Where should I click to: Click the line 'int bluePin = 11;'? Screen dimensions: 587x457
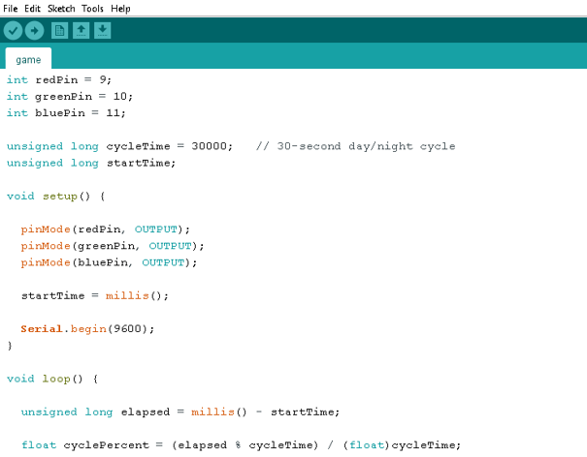66,113
